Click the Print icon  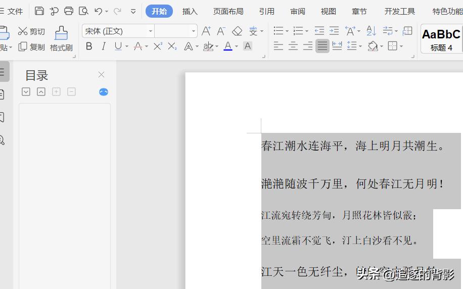[69, 11]
